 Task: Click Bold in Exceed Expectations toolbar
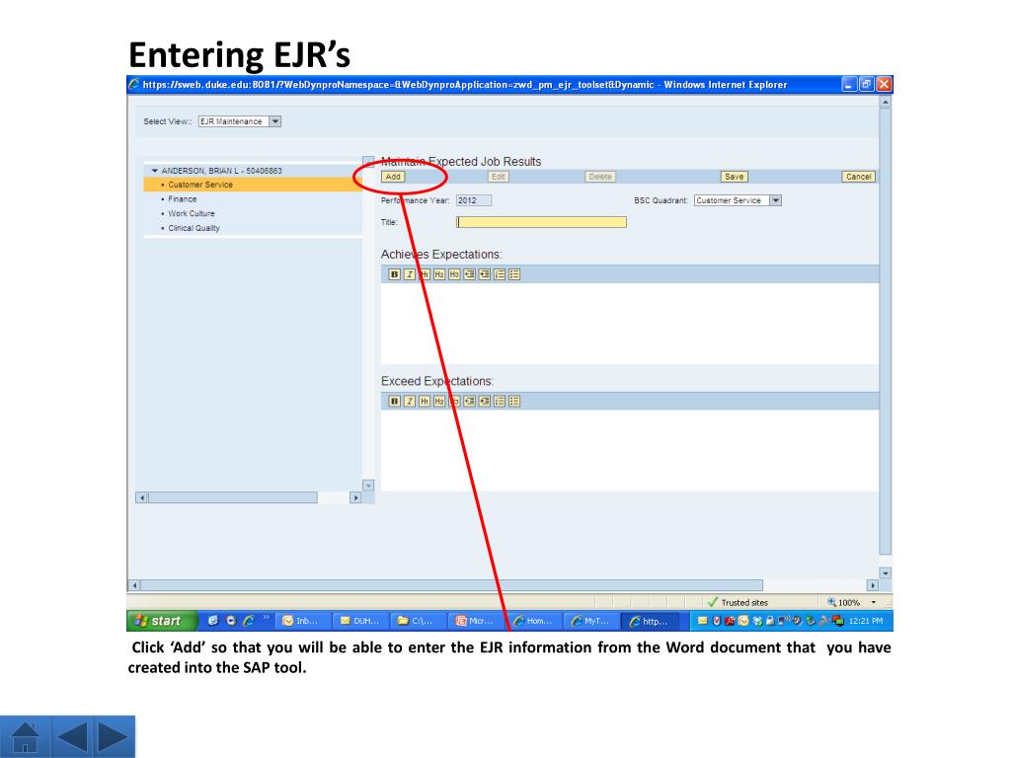394,401
